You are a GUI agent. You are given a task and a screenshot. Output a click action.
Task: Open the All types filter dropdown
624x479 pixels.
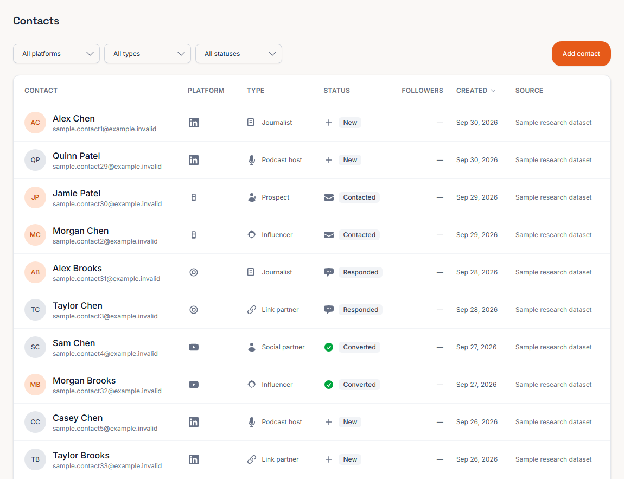[x=147, y=54]
